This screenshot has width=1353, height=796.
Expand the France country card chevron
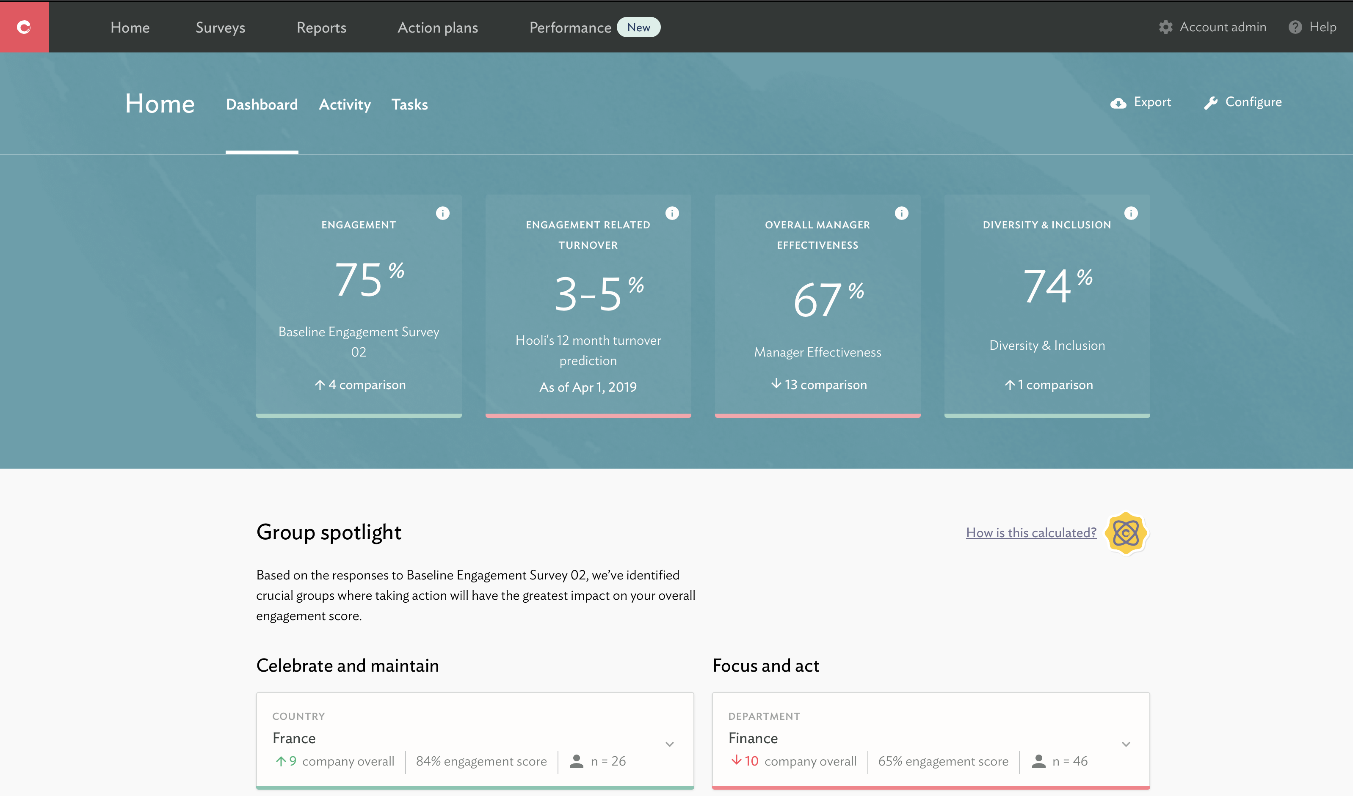670,744
